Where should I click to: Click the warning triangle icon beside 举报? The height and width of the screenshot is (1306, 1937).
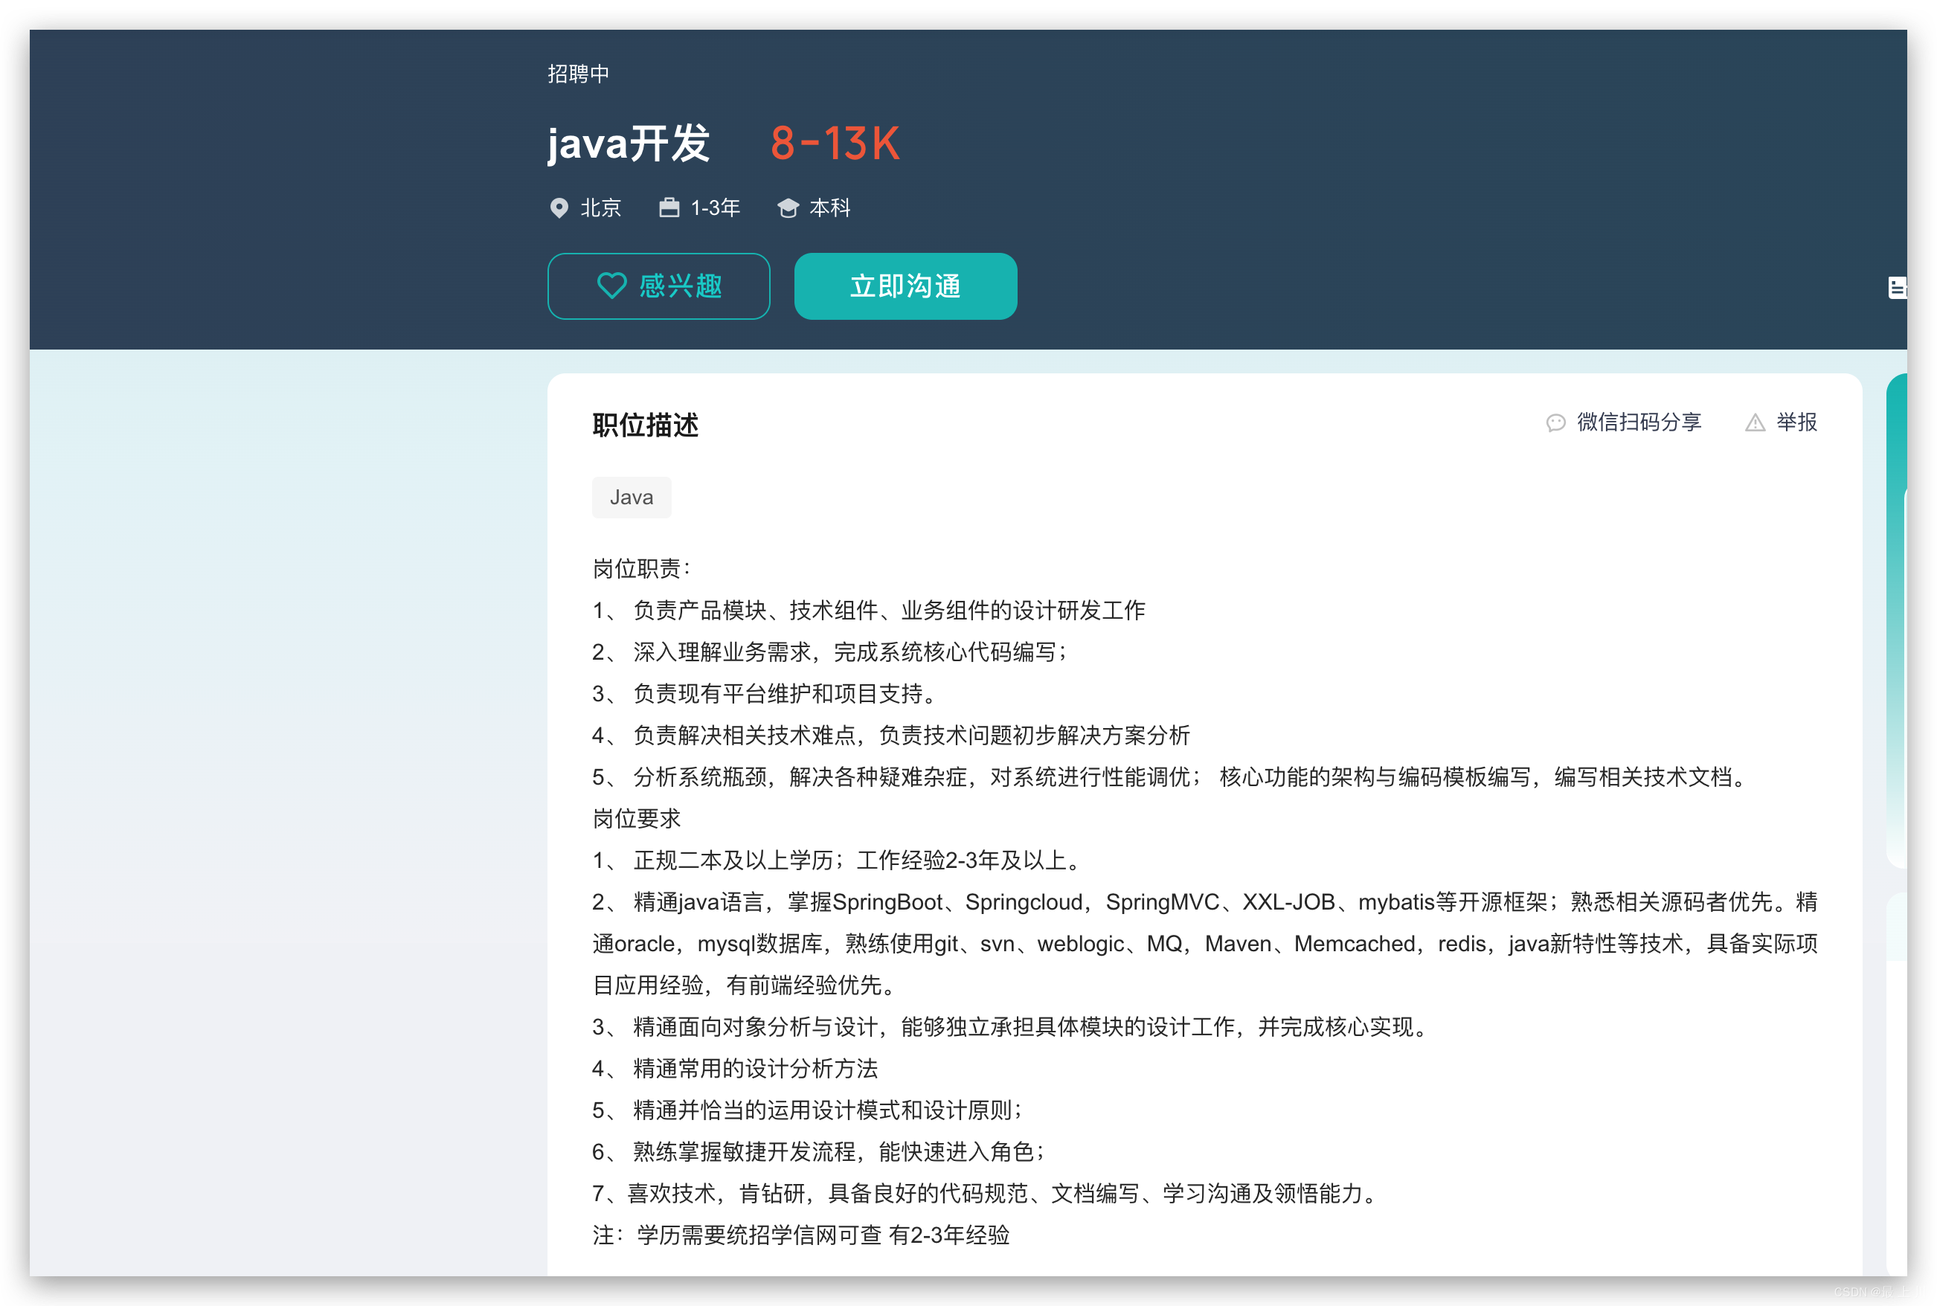coord(1756,423)
